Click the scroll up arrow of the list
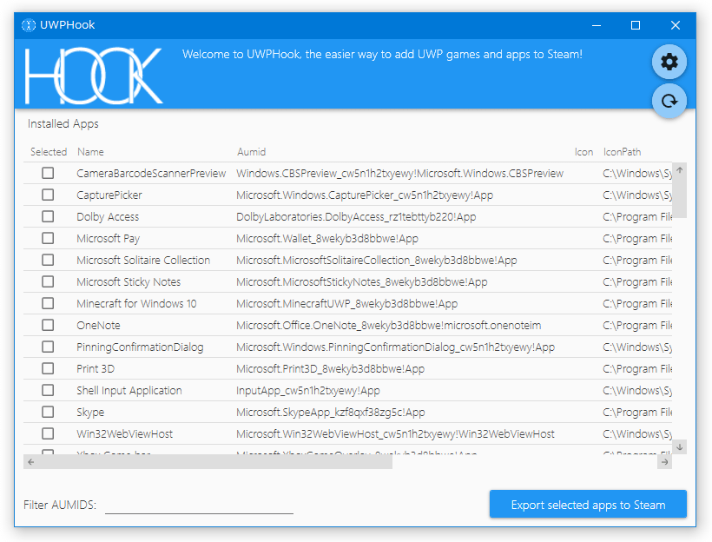 click(x=679, y=170)
